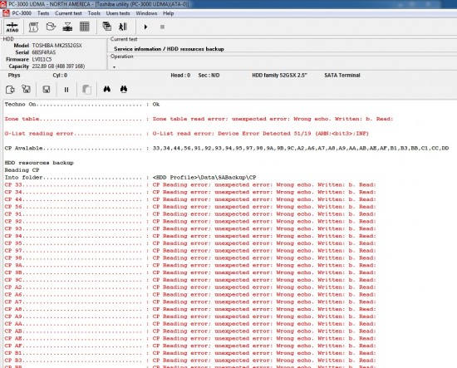Click 'Service information / HDD resources backup' text
The width and height of the screenshot is (457, 368).
point(169,49)
